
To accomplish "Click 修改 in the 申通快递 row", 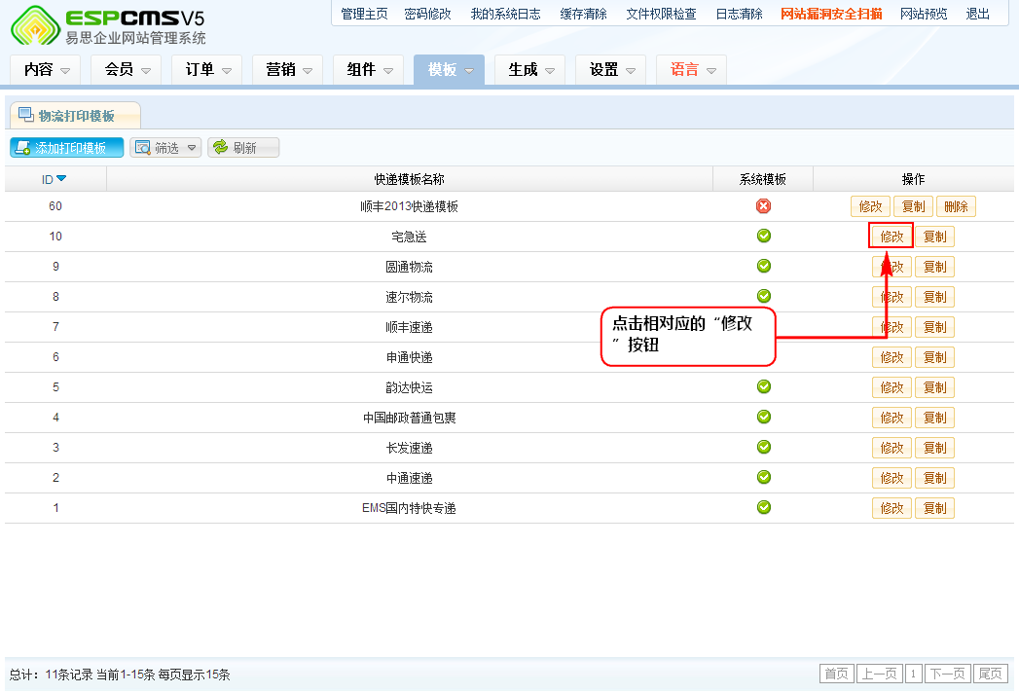I will pos(892,357).
